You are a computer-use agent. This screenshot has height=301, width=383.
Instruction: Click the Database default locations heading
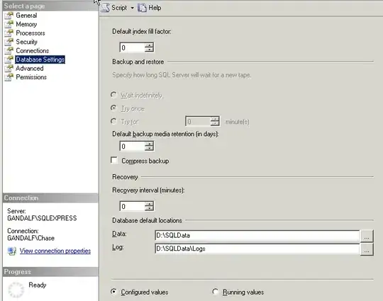coord(147,220)
